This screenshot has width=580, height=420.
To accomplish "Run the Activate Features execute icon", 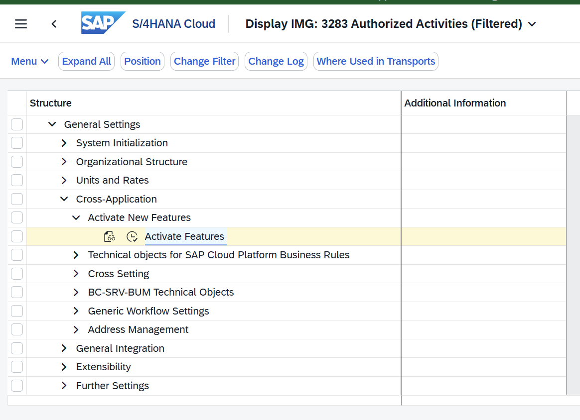I will click(132, 236).
